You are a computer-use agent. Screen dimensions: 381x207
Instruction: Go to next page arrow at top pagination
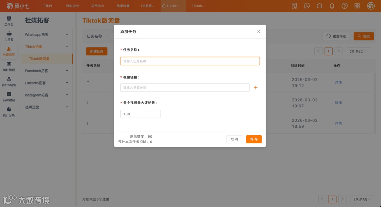pyautogui.click(x=338, y=51)
